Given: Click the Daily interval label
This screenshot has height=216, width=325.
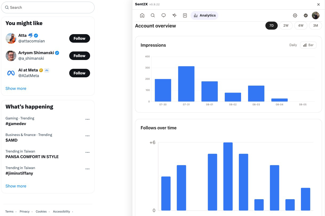Looking at the screenshot, I should 293,45.
